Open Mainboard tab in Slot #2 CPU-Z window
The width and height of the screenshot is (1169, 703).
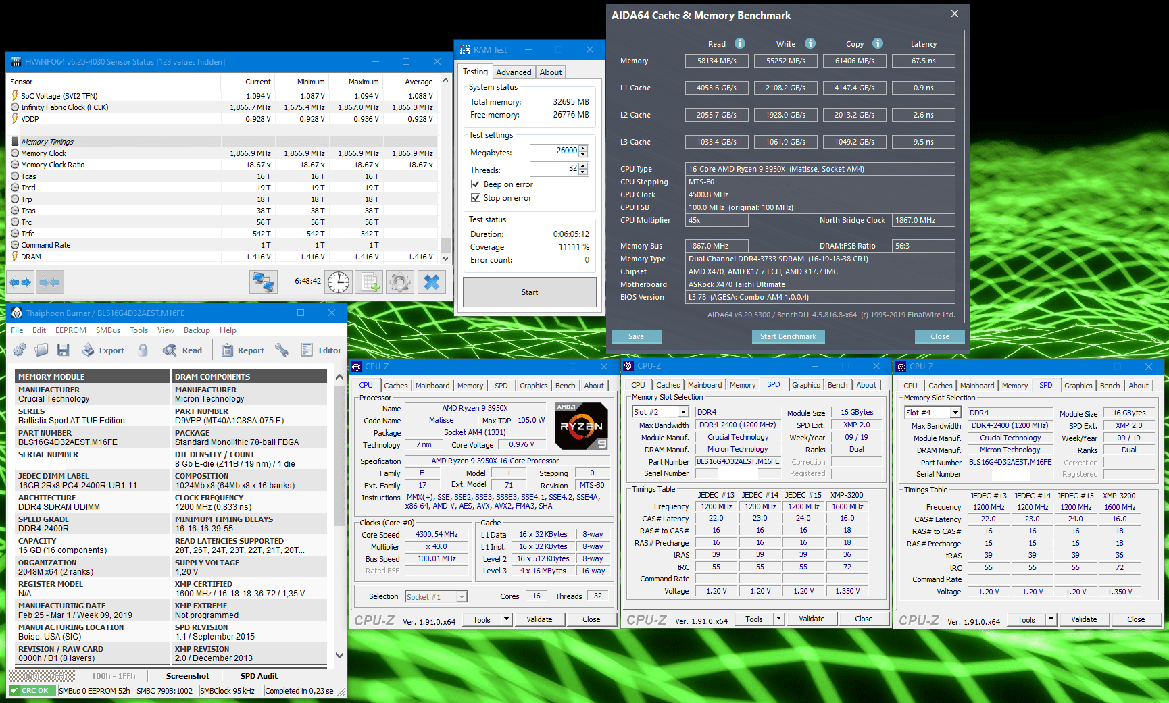tap(705, 385)
